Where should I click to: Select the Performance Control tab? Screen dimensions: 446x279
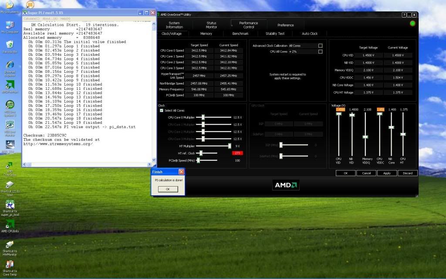click(249, 25)
